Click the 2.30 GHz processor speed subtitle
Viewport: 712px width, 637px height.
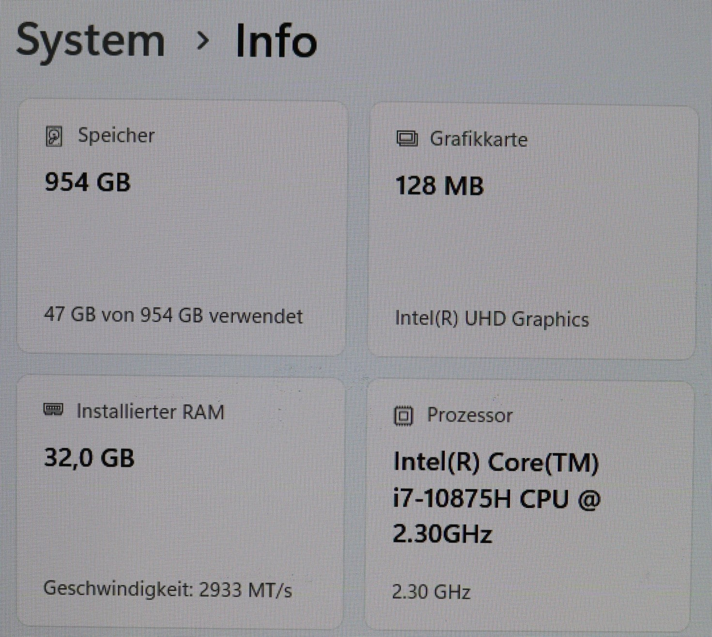click(431, 592)
